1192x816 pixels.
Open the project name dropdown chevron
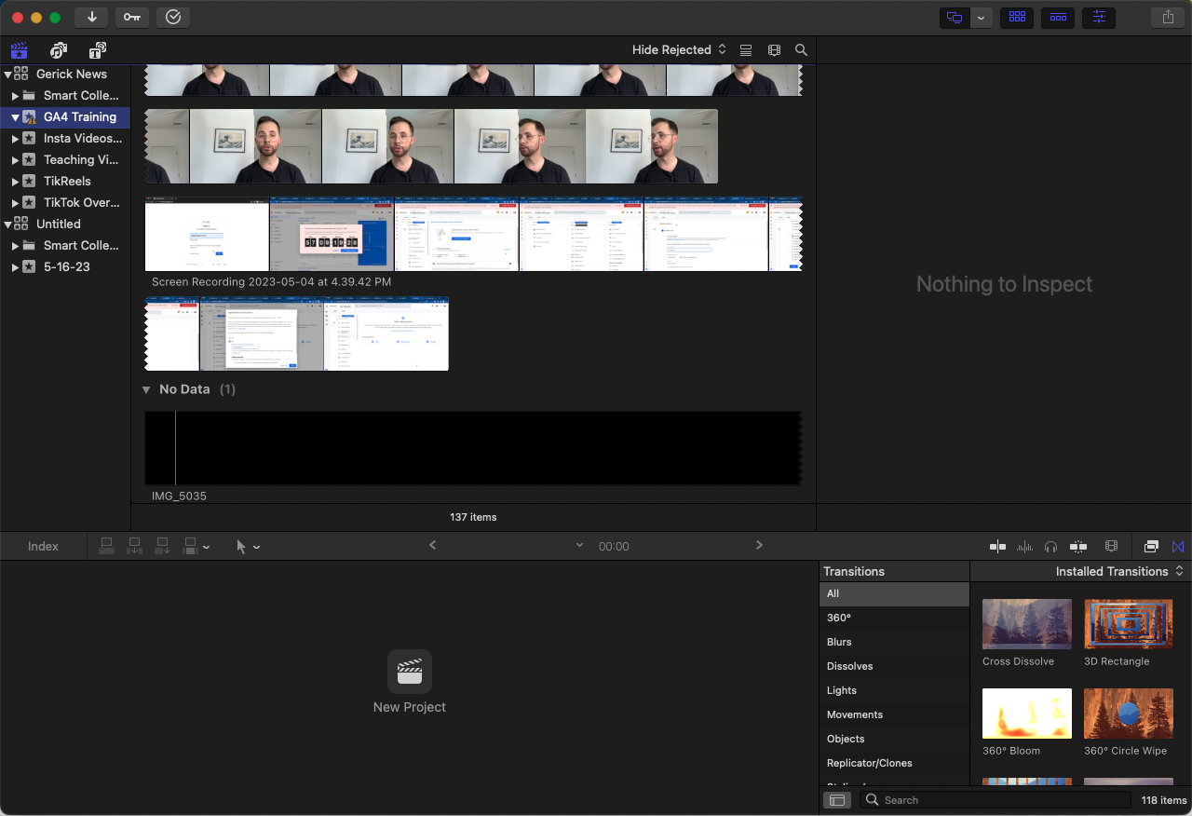pos(579,546)
